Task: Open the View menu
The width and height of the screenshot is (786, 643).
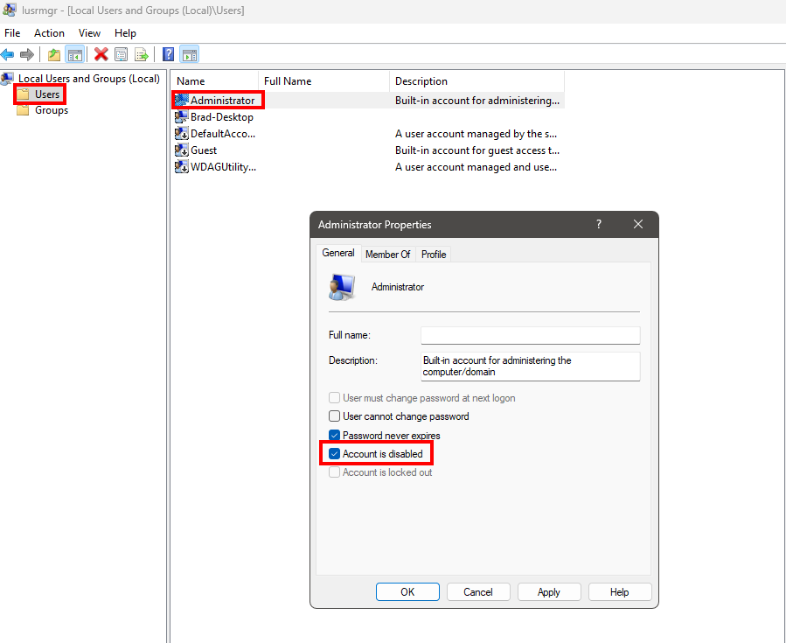Action: coord(89,33)
